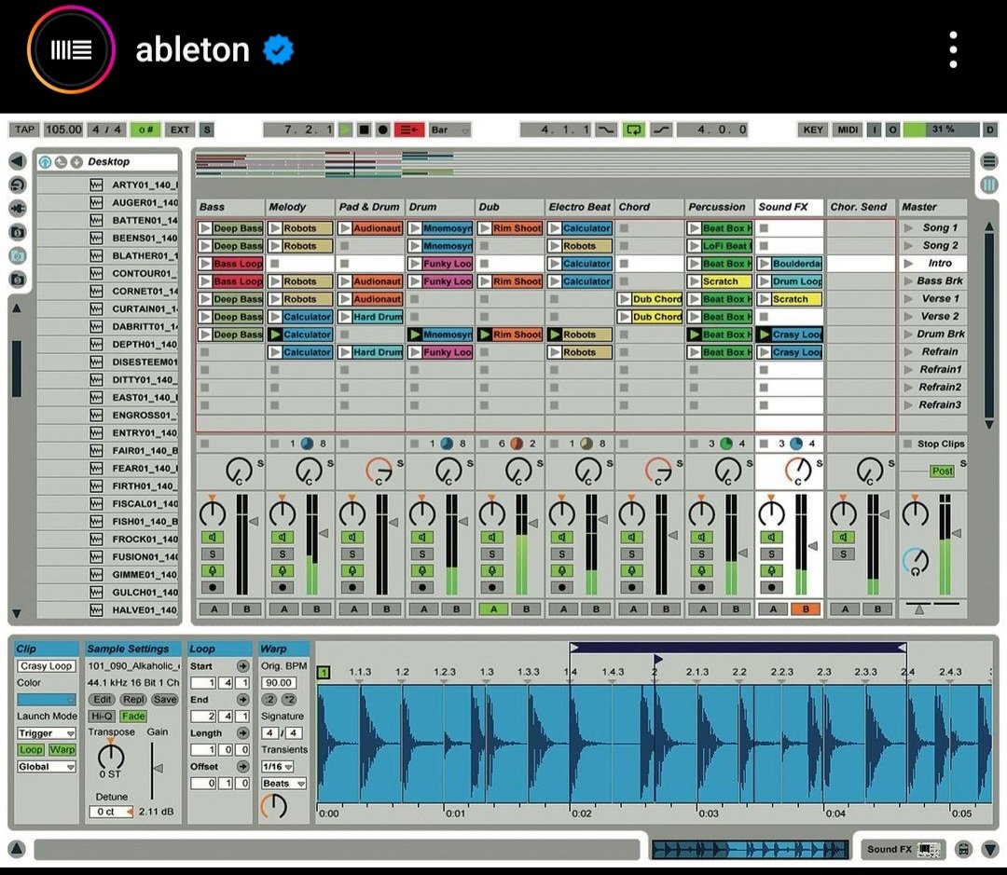The height and width of the screenshot is (875, 1007).
Task: Launch the Bass Brk scene
Action: point(909,281)
